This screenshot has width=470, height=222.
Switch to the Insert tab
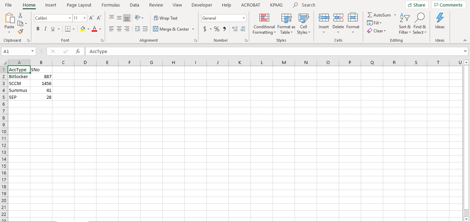click(51, 5)
